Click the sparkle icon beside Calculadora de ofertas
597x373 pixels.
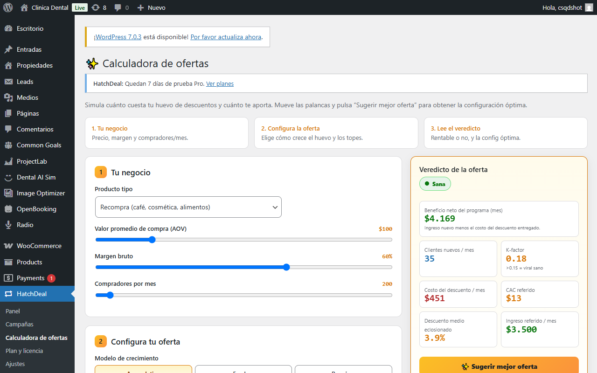pos(92,64)
